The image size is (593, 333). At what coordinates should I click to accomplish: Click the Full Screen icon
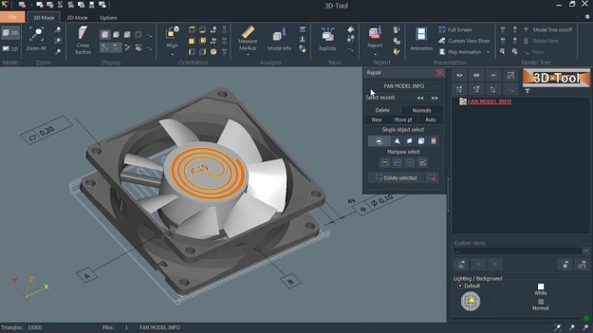[442, 30]
